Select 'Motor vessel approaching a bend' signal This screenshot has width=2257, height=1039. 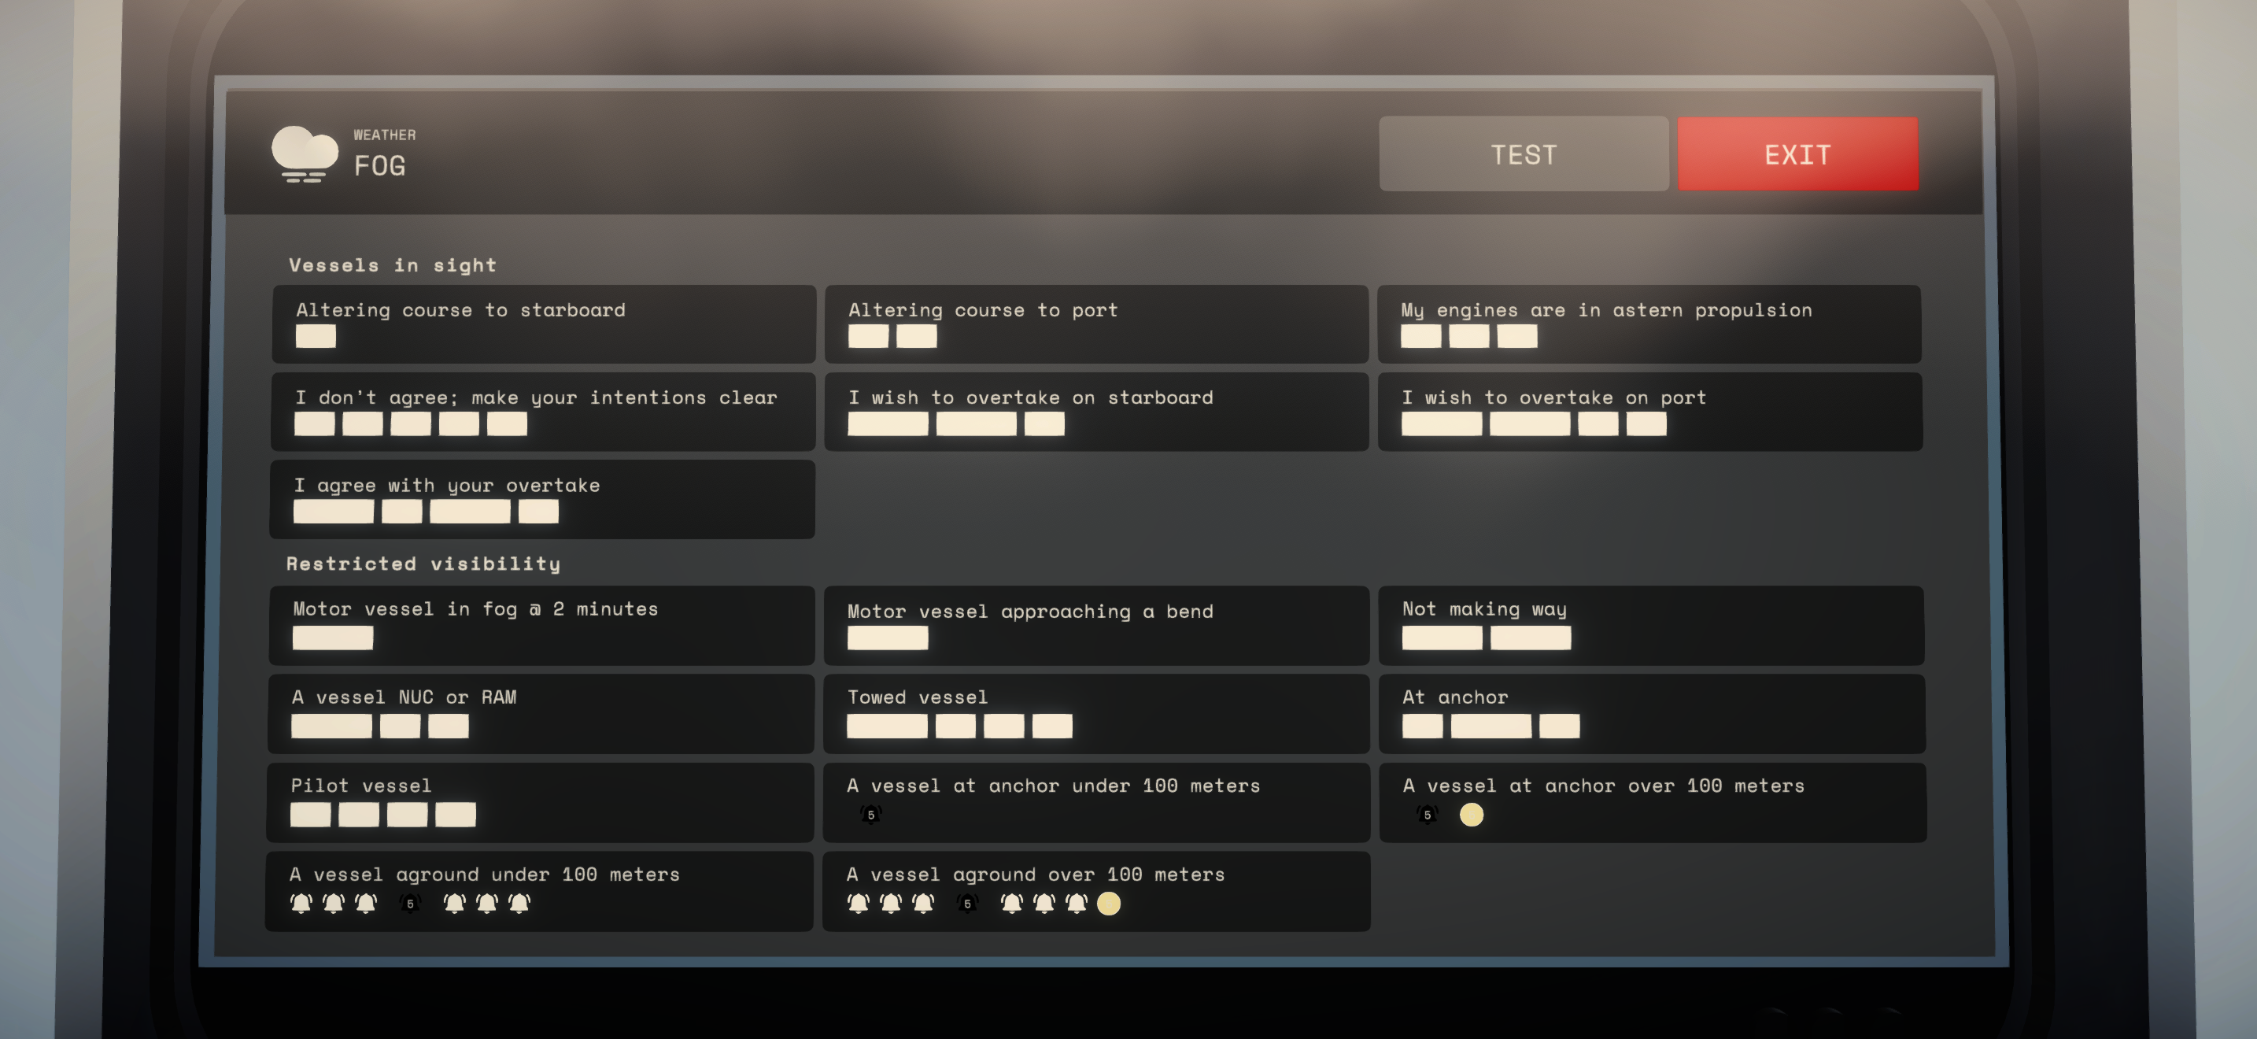[x=1096, y=626]
